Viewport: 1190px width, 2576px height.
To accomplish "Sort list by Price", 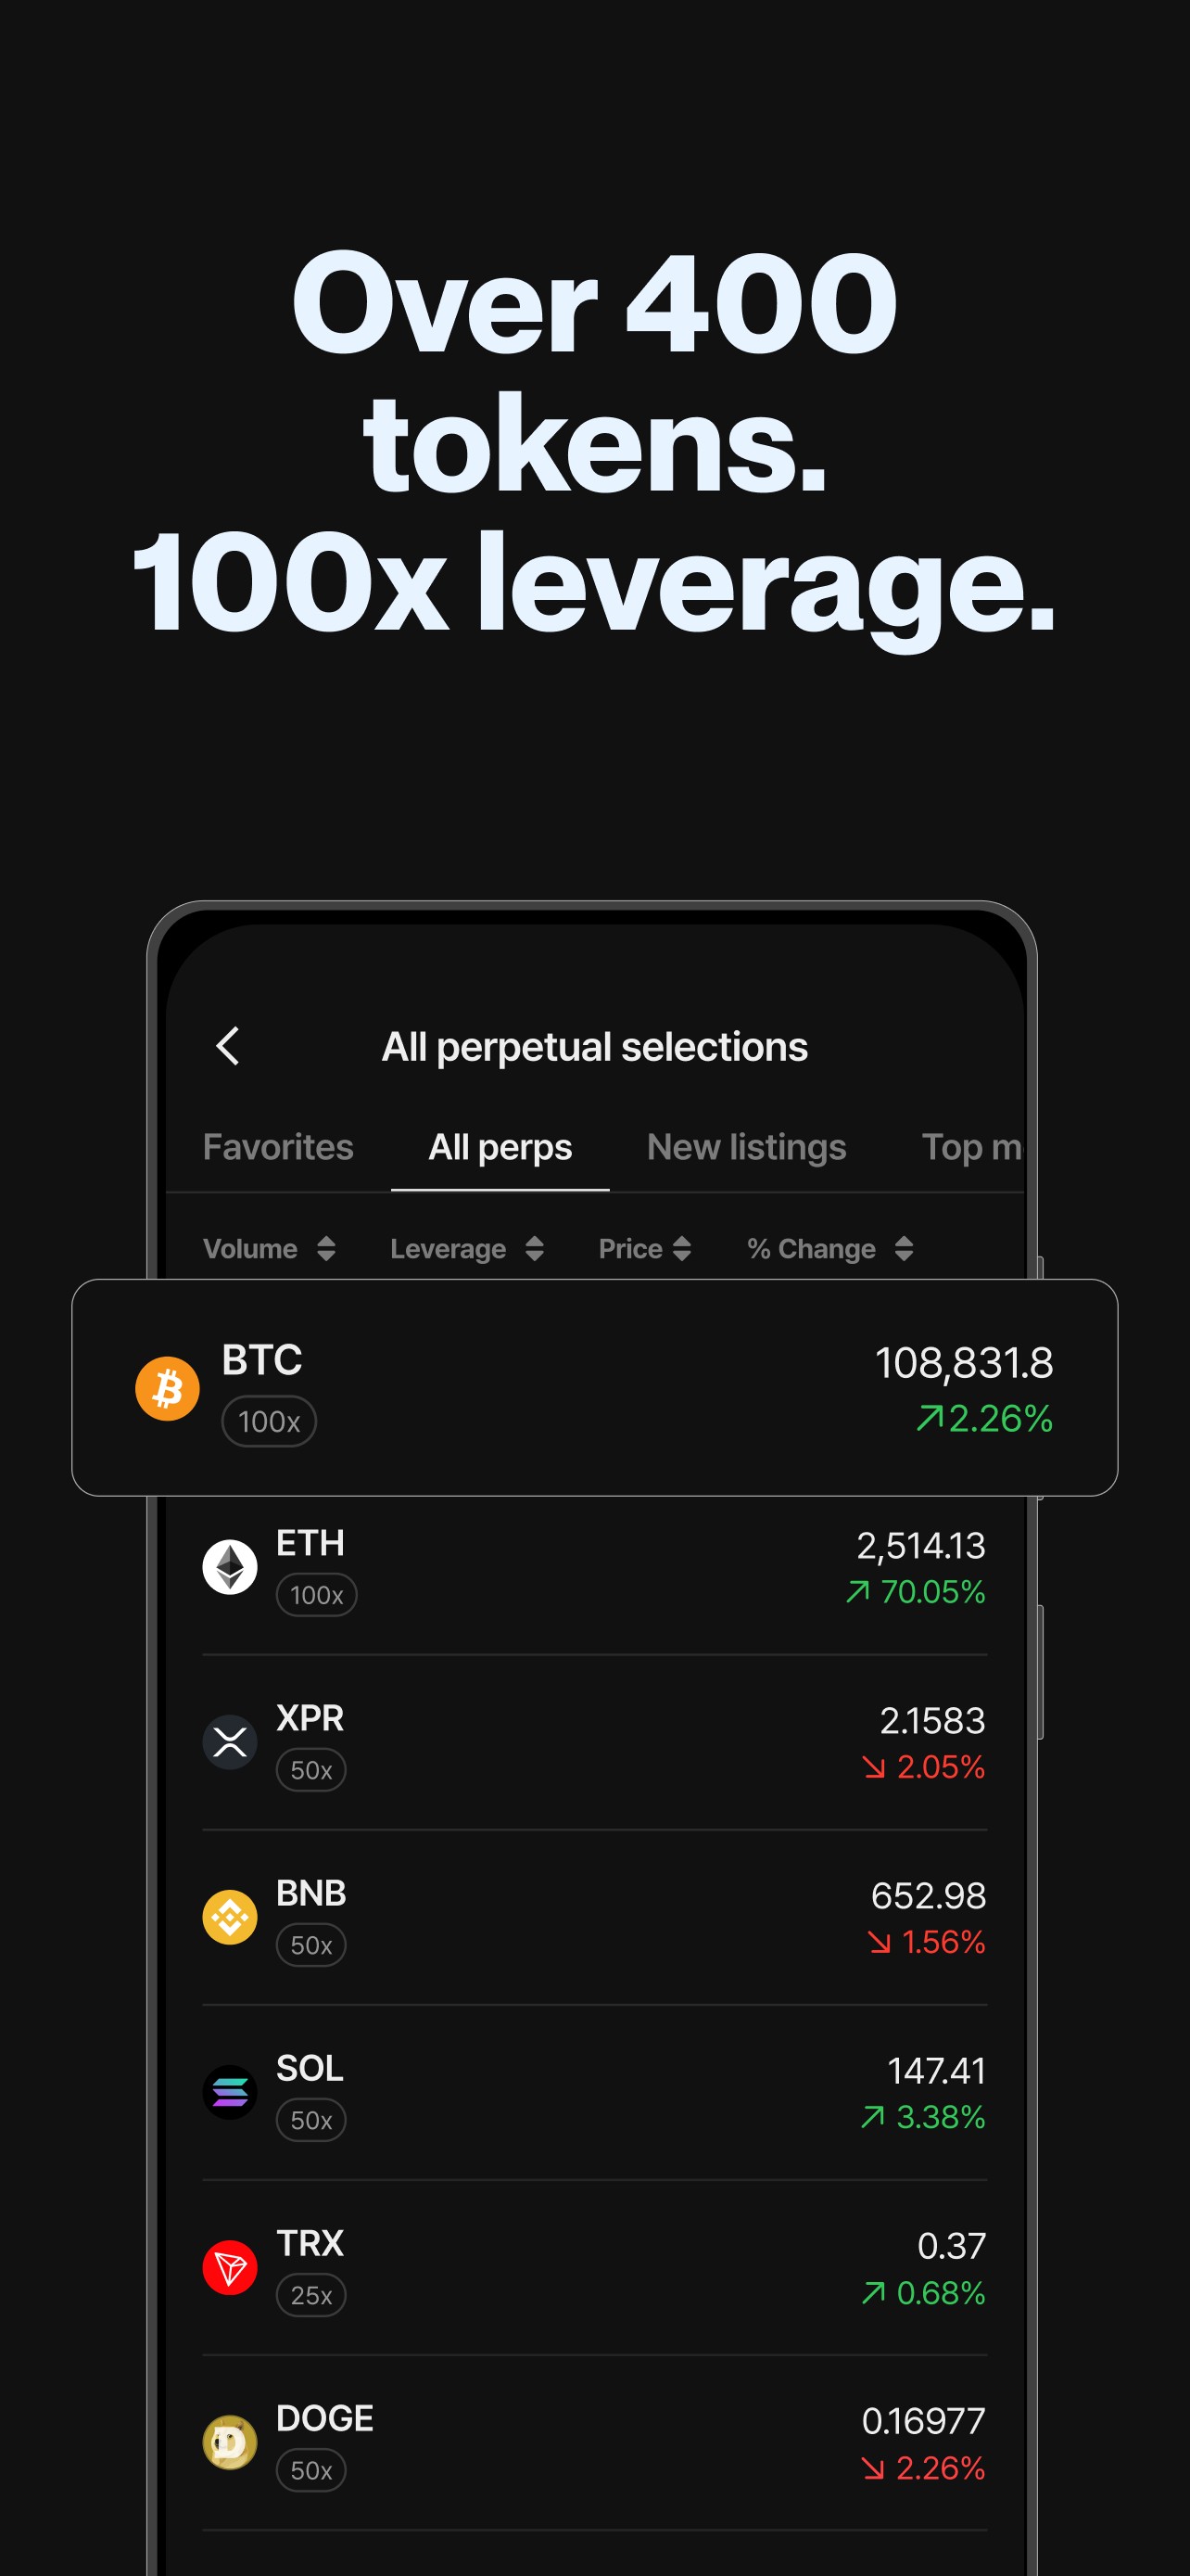I will tap(644, 1248).
